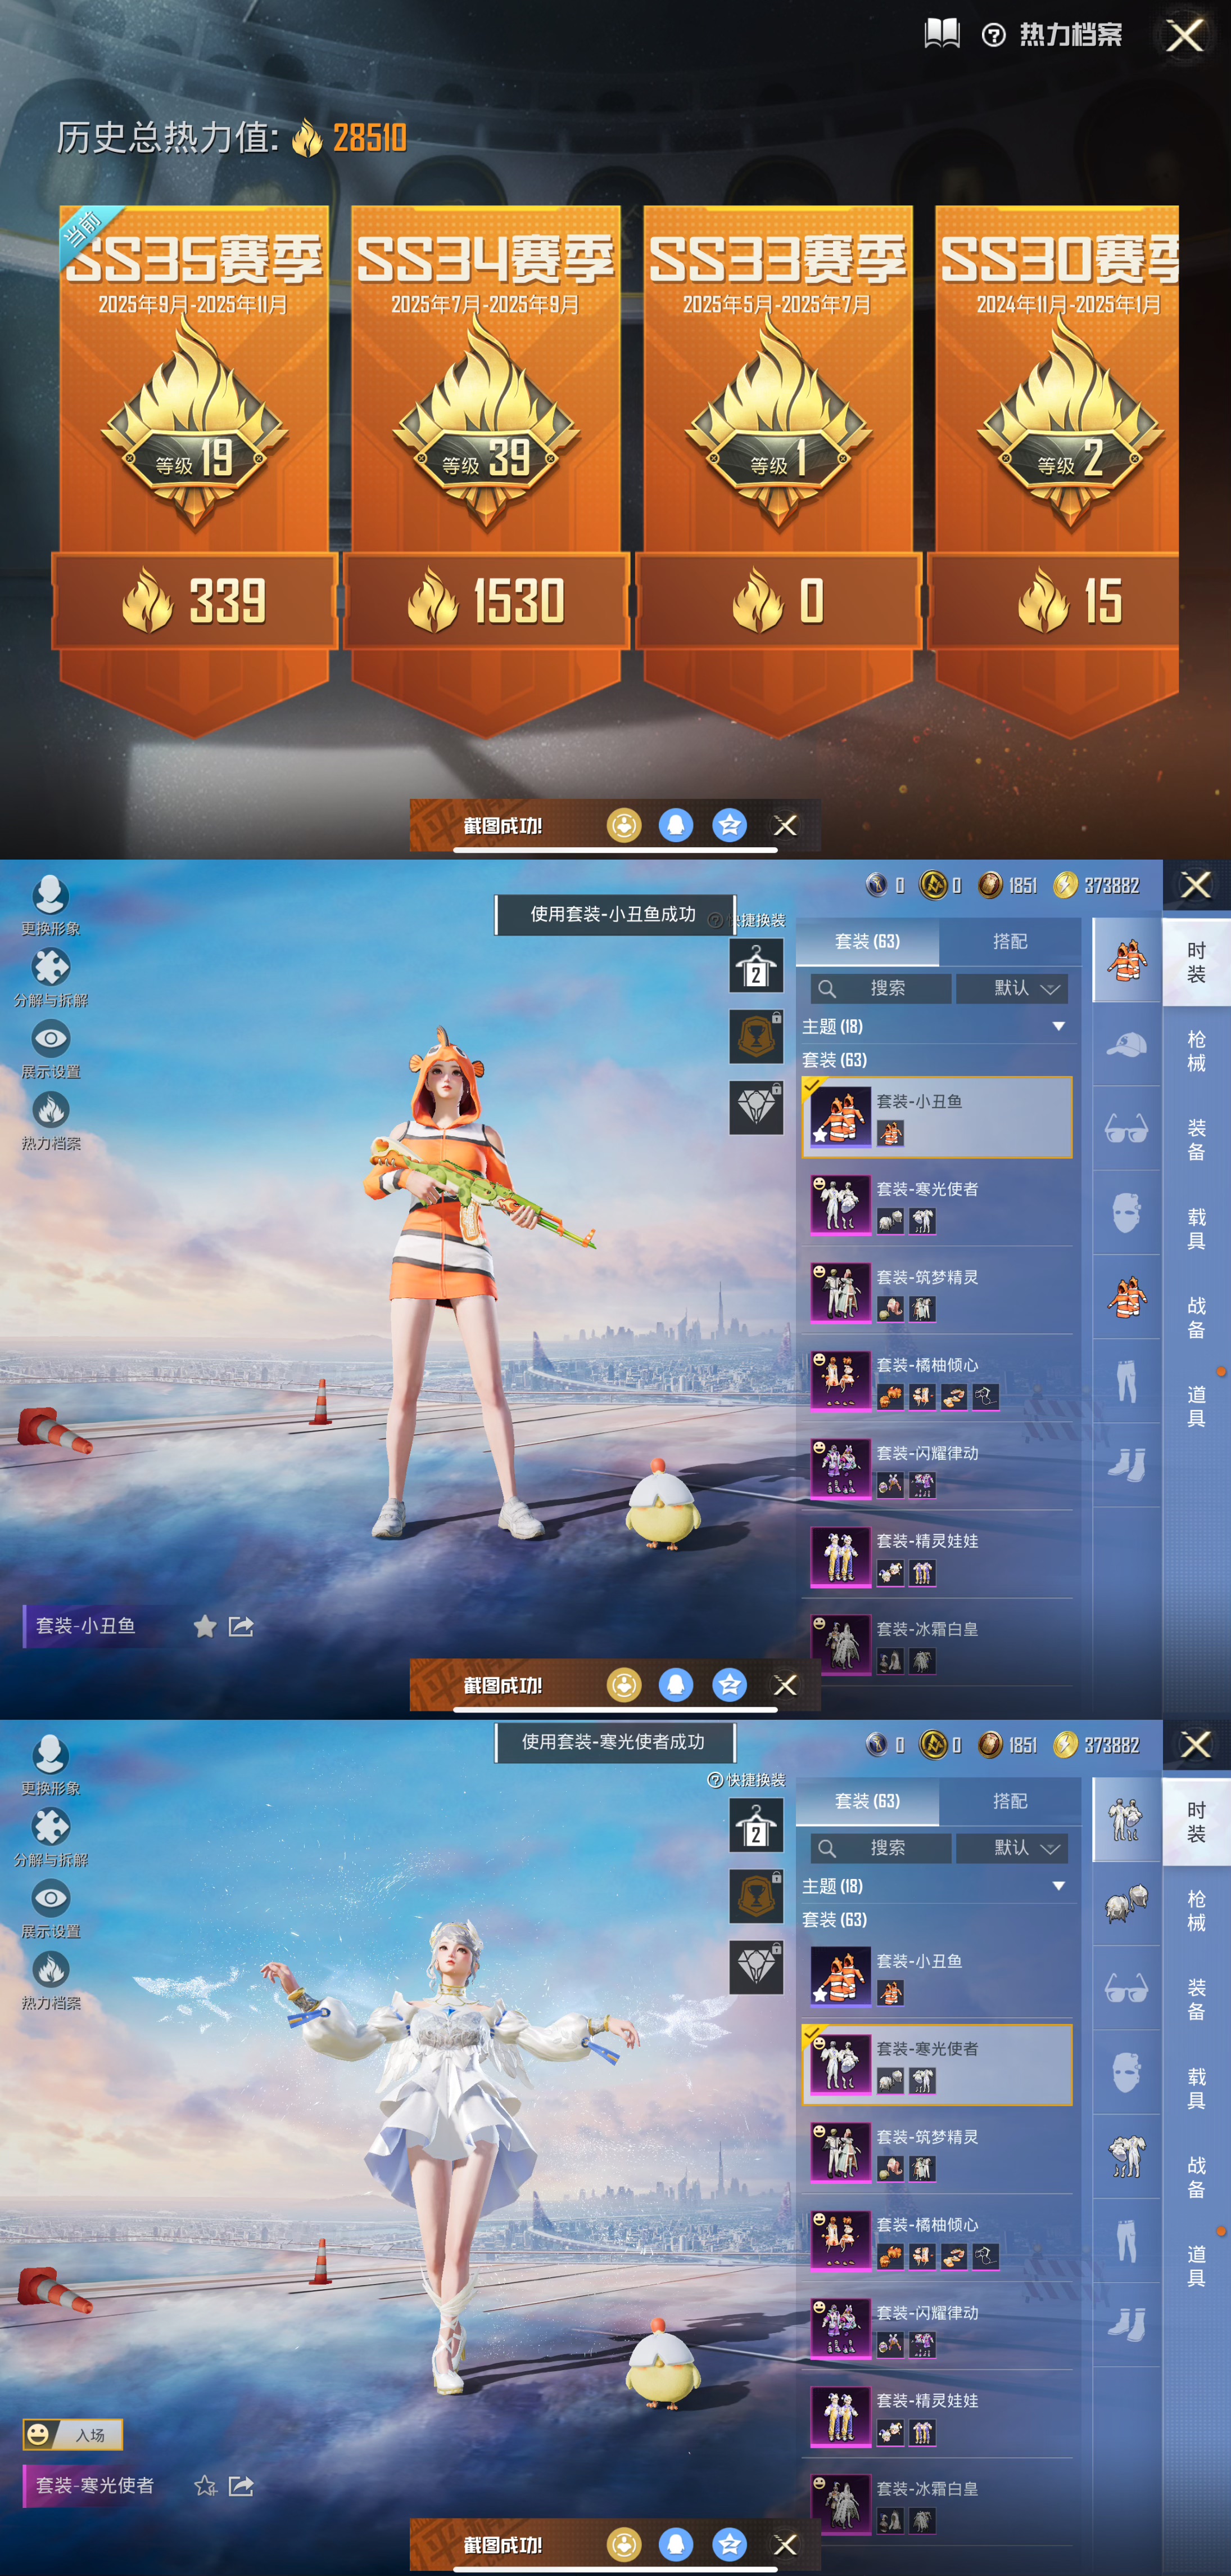Collapse 主题 (18) arrow in 寒光使者 outfit screen
This screenshot has height=2576, width=1231.
[x=1058, y=1886]
